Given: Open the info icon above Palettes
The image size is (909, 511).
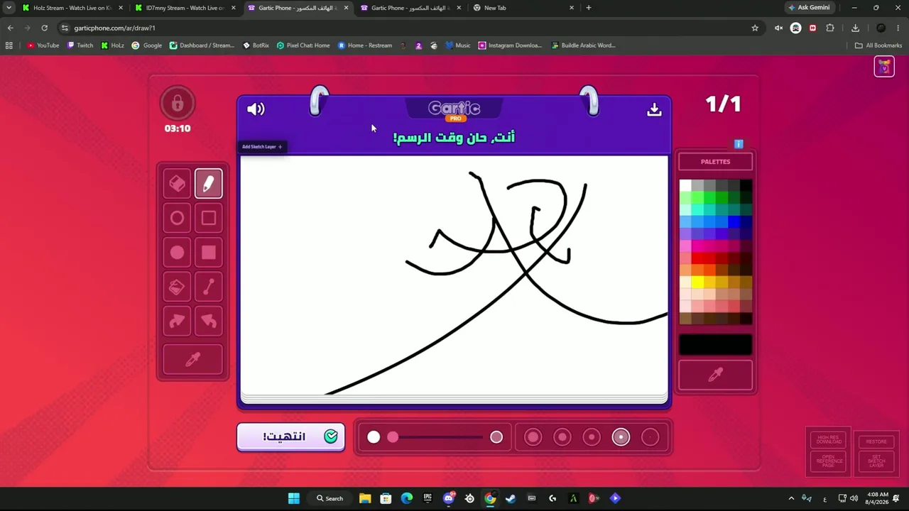Looking at the screenshot, I should point(739,144).
